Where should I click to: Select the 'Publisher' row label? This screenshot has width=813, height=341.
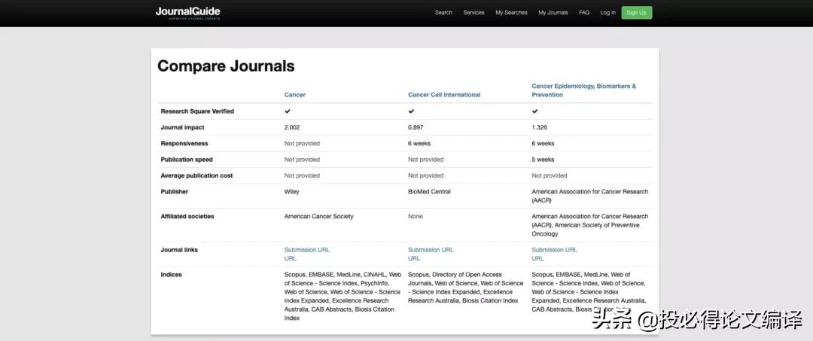[x=174, y=192]
